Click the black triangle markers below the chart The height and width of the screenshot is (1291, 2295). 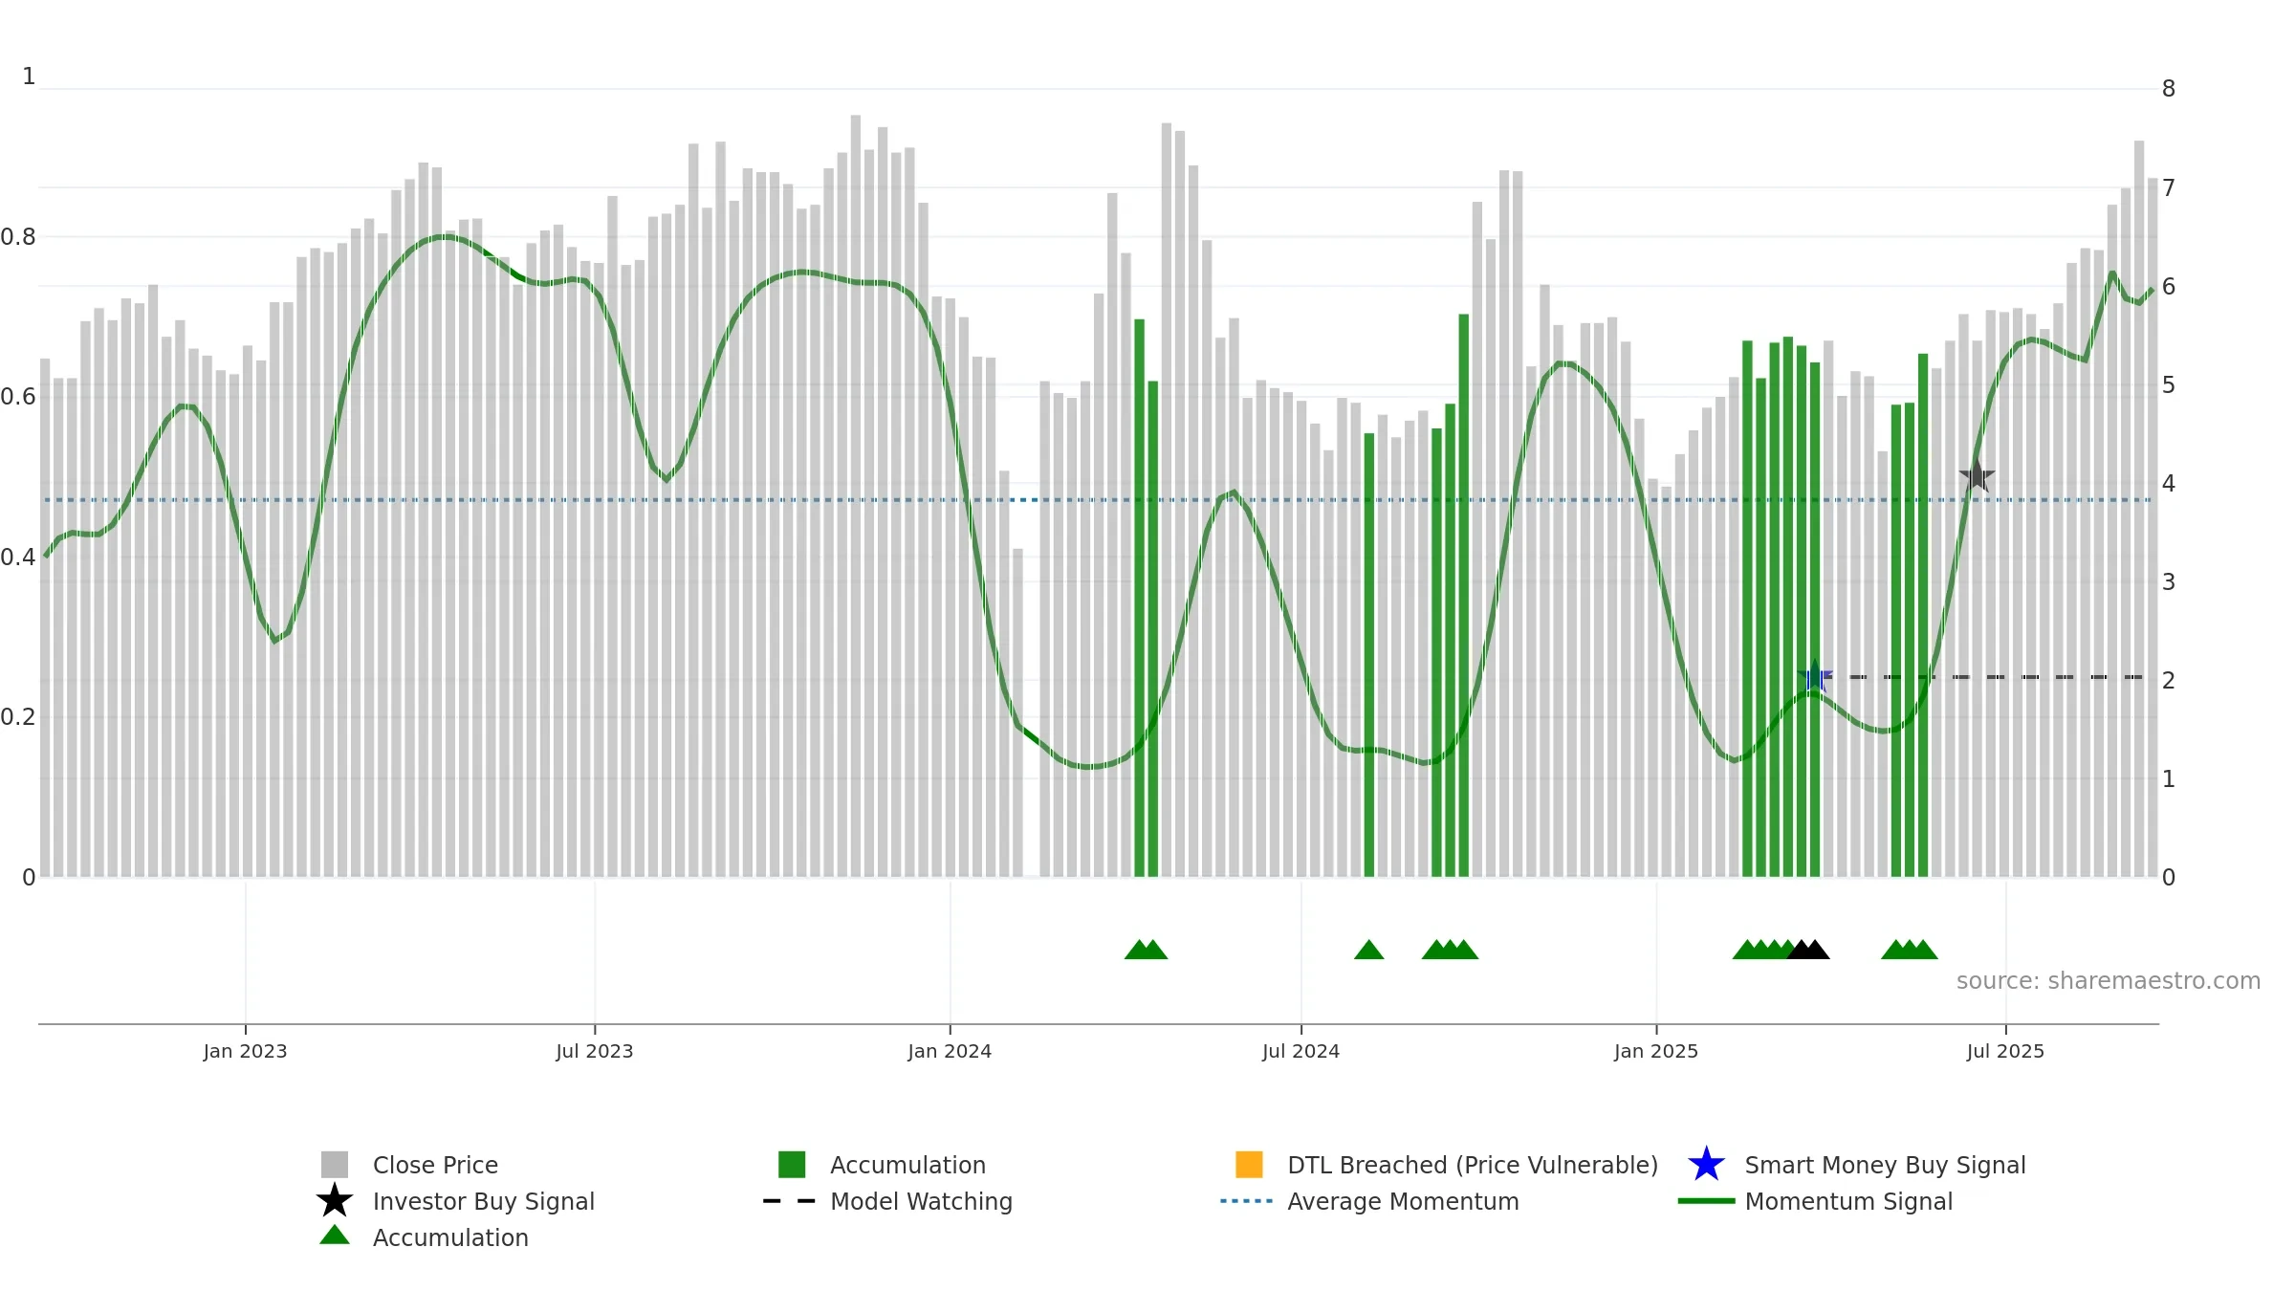pyautogui.click(x=1807, y=949)
